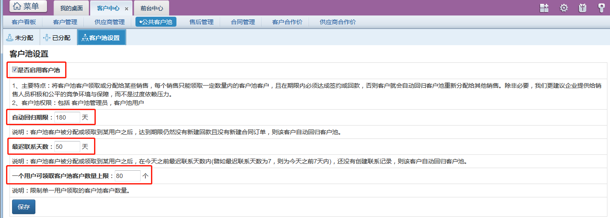Open the settings gear icon

pyautogui.click(x=563, y=8)
